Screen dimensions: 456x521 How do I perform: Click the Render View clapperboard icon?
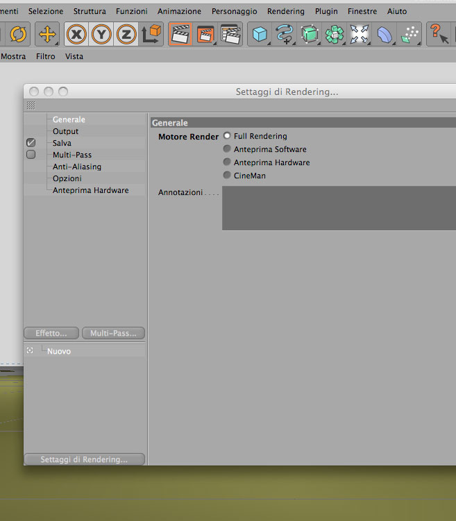click(180, 34)
